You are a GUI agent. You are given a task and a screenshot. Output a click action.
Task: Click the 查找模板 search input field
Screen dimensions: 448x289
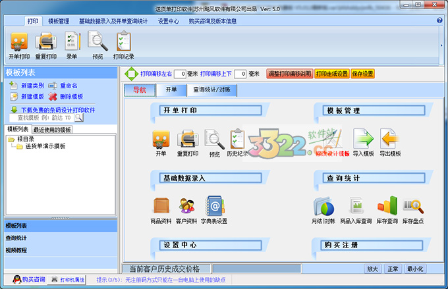[x=42, y=118]
